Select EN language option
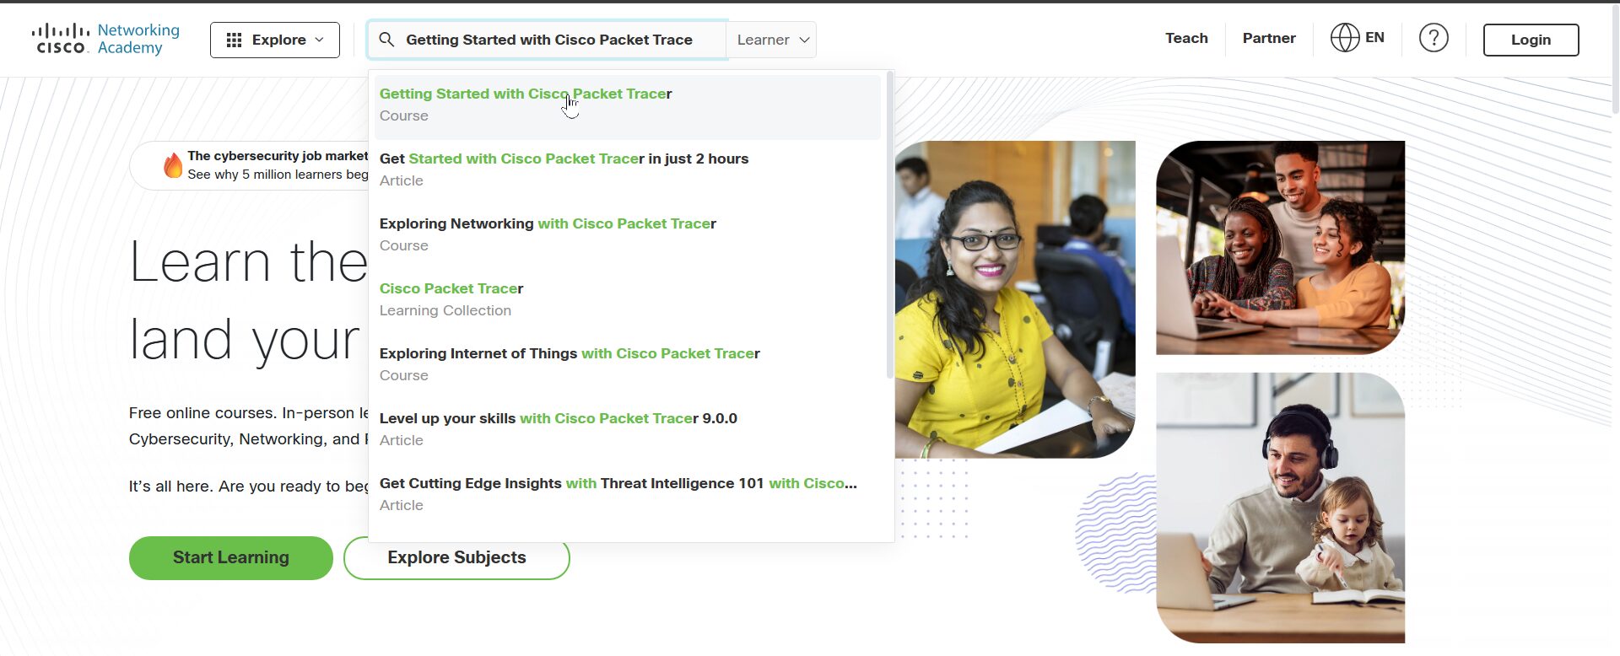The image size is (1620, 656). 1374,38
